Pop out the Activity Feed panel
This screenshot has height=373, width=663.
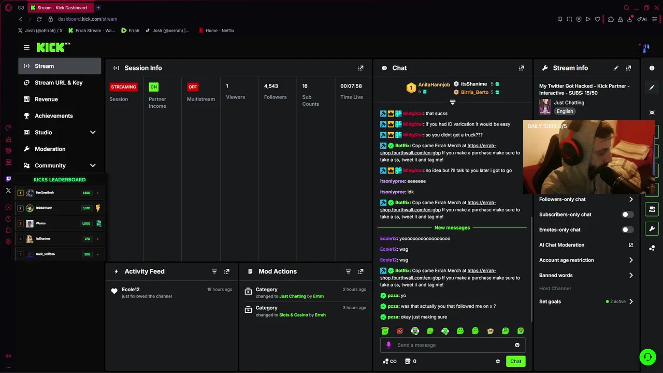pos(227,271)
